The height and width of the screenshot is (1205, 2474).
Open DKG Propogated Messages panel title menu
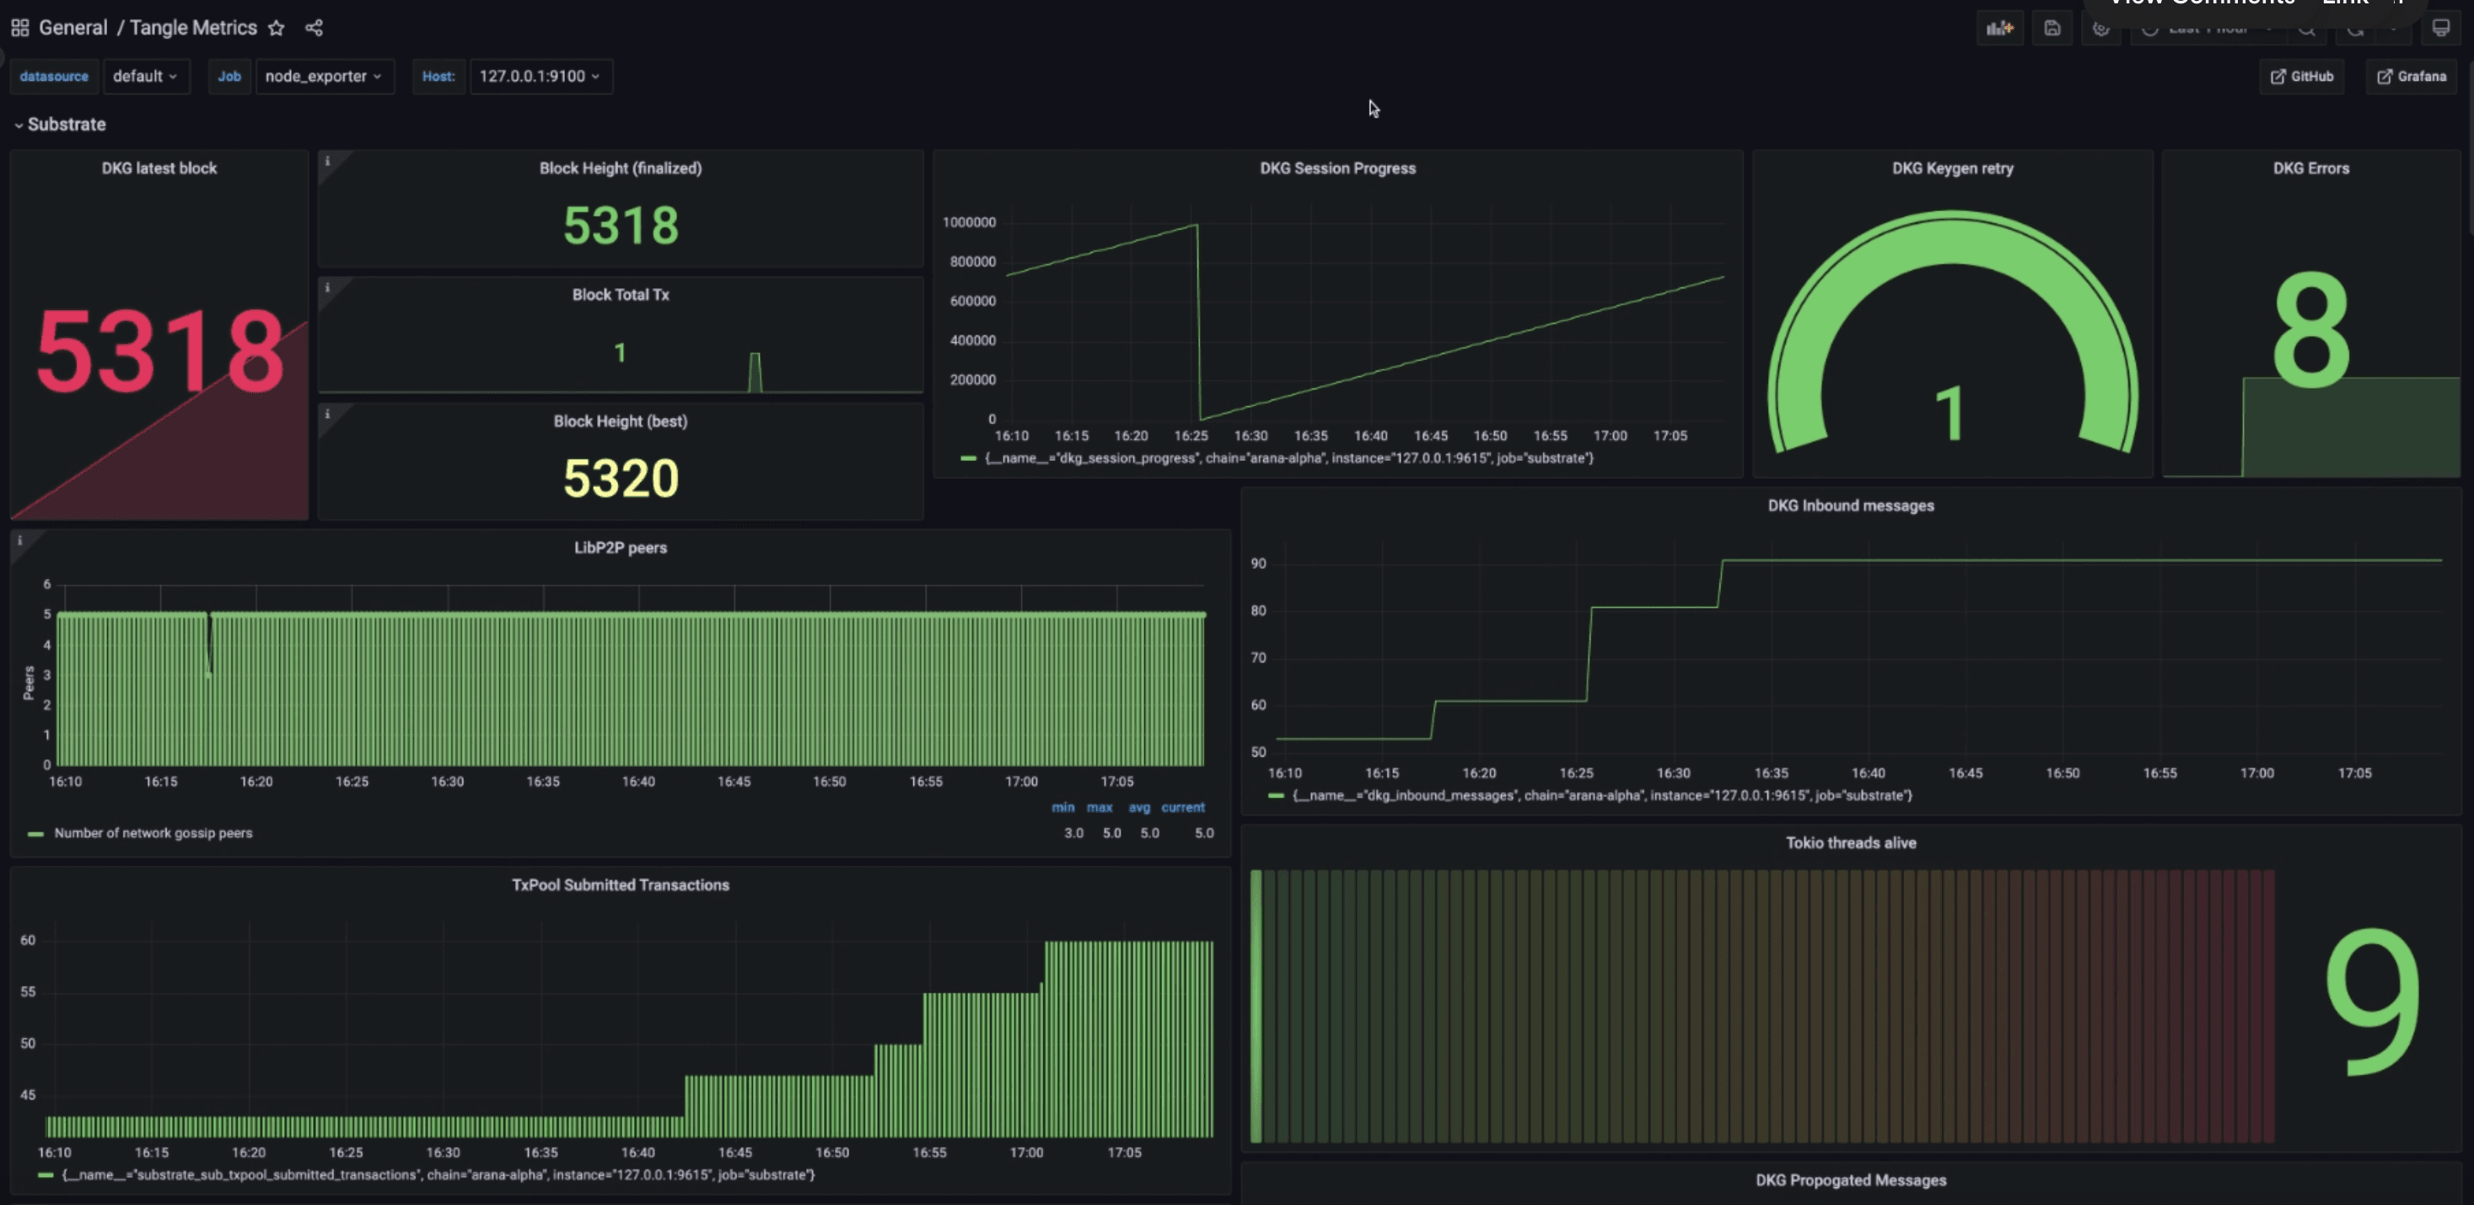tap(1851, 1181)
